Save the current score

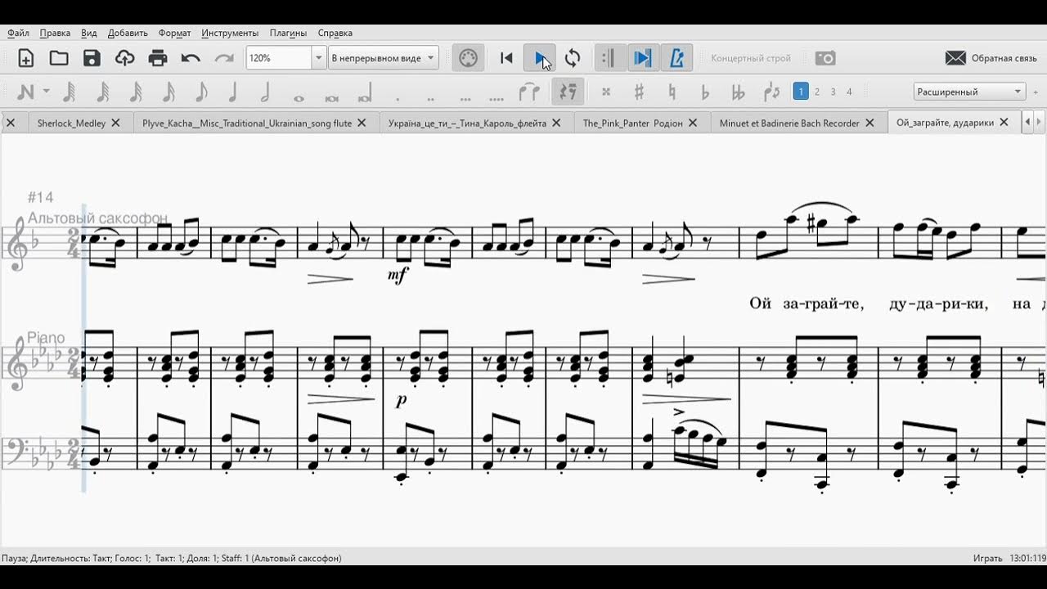point(92,58)
